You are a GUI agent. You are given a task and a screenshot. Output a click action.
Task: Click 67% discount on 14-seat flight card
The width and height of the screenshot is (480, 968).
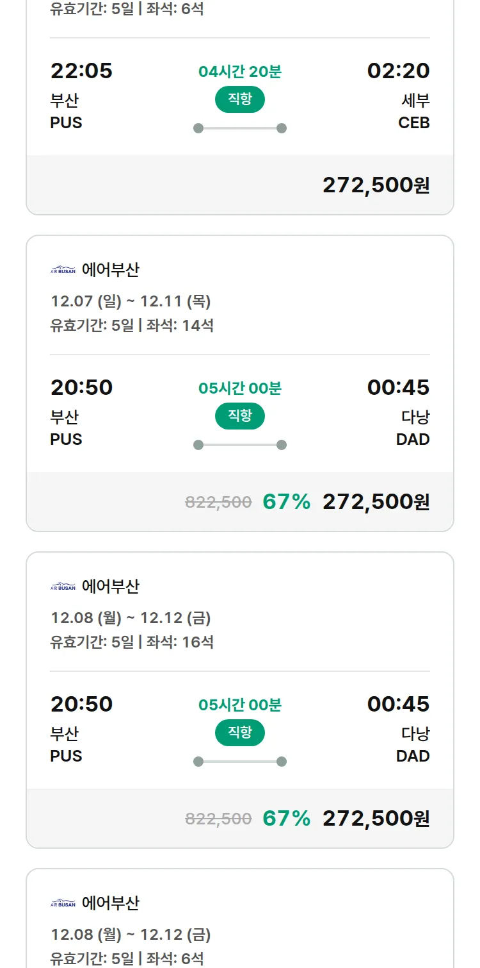[x=286, y=502]
